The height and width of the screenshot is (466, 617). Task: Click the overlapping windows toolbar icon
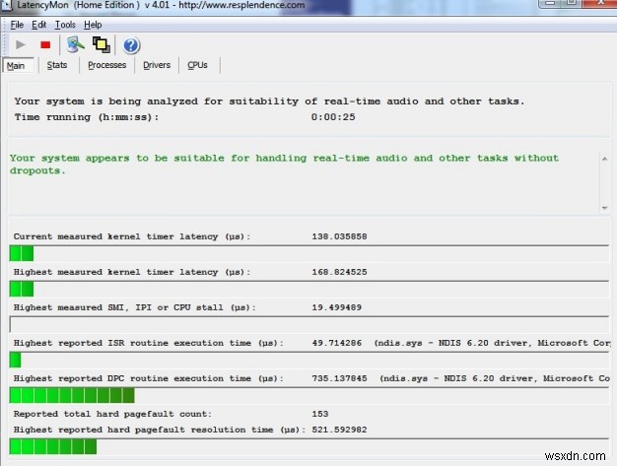102,45
